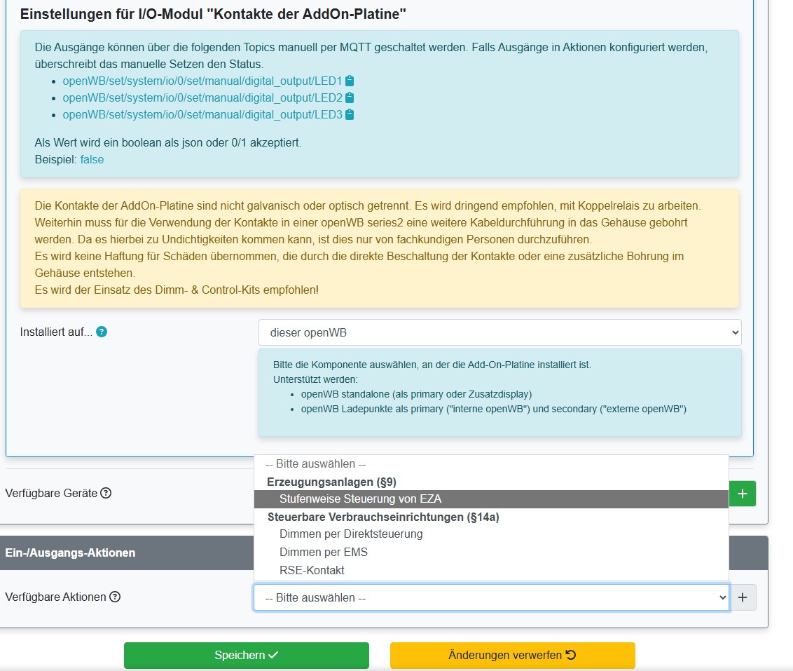Click the 'Steuerbare Verbrauchseinrichtungen (§14a)' group label
This screenshot has height=671, width=793.
(x=383, y=517)
